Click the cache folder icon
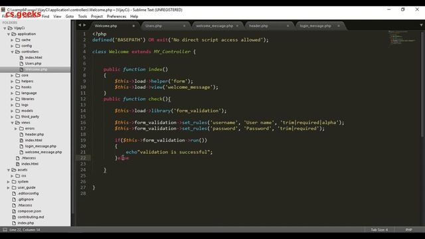 coord(18,40)
